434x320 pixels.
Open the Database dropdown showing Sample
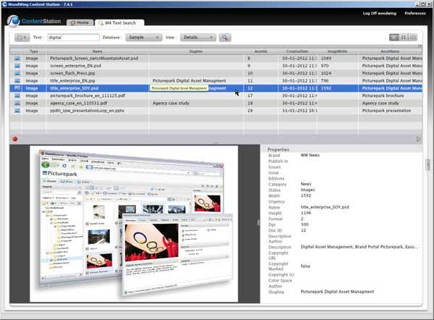(144, 38)
